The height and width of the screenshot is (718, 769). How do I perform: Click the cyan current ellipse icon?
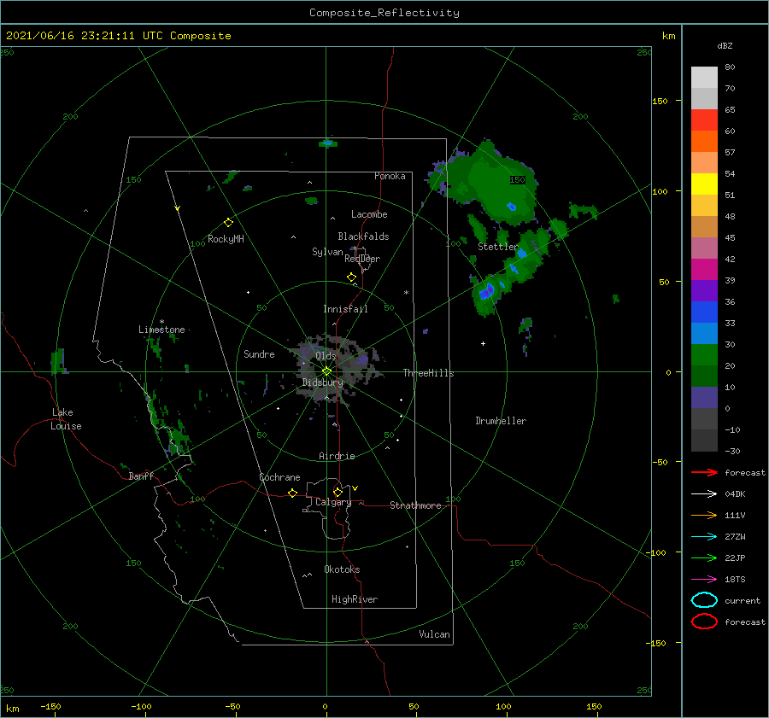point(704,600)
